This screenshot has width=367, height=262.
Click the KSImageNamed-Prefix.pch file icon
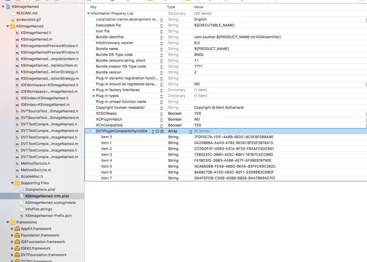(x=22, y=216)
